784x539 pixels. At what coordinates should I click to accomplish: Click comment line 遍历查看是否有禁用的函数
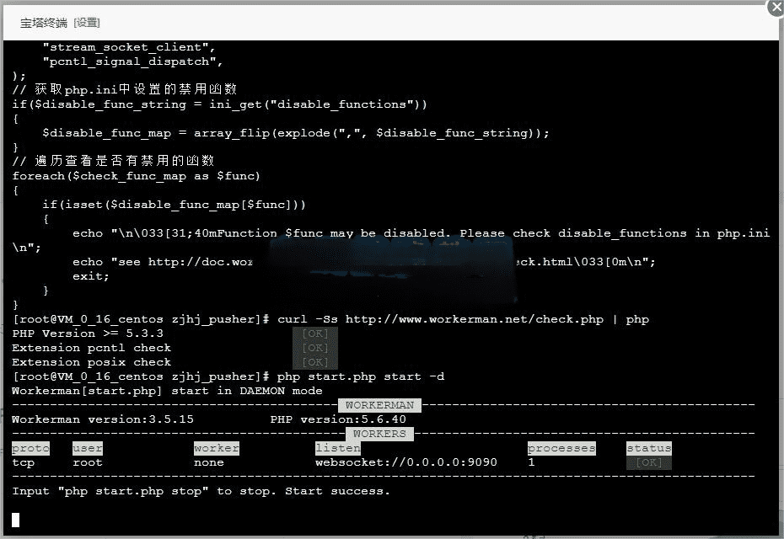coord(114,161)
